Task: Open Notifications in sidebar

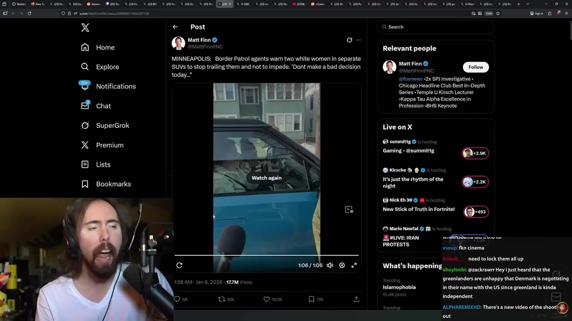Action: (116, 86)
